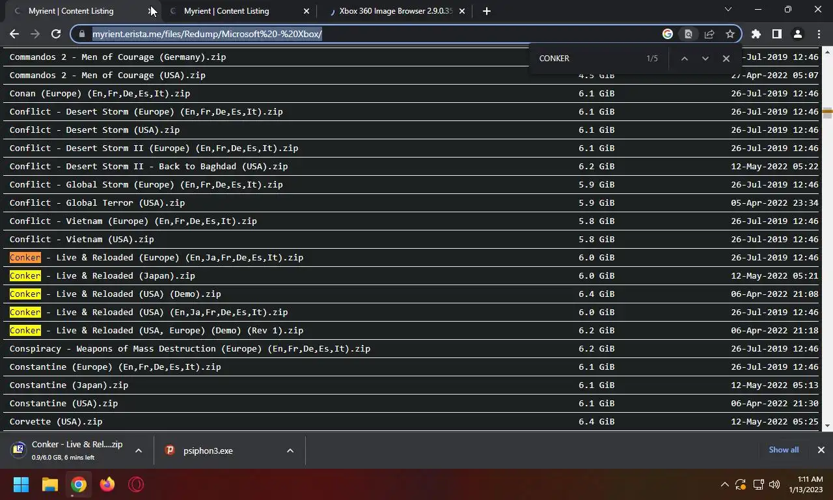833x500 pixels.
Task: Open Conflict - Desert Storm II (Europe) zip
Action: [x=154, y=148]
